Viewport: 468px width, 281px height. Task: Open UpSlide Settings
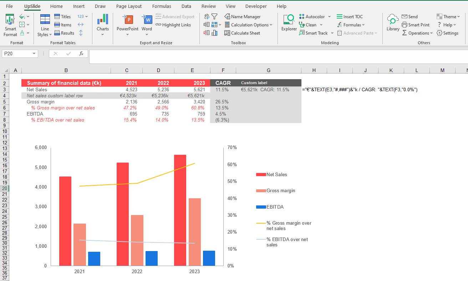pos(448,33)
